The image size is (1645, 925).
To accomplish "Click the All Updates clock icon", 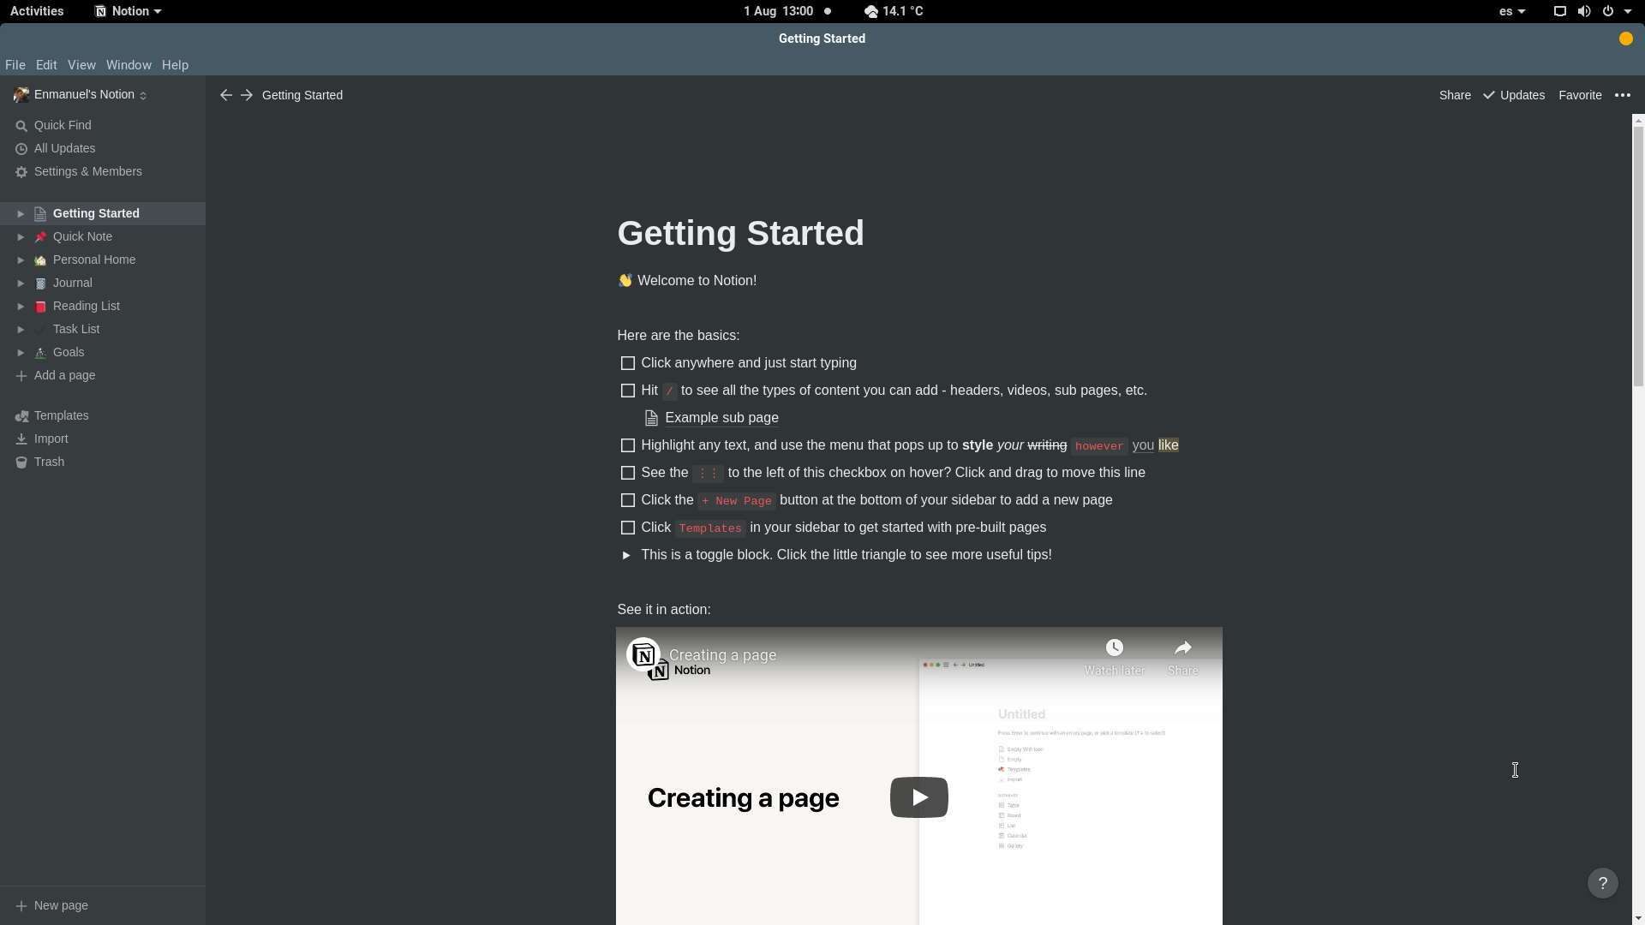I will 21,149.
